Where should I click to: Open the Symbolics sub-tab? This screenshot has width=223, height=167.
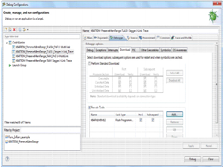point(166,50)
